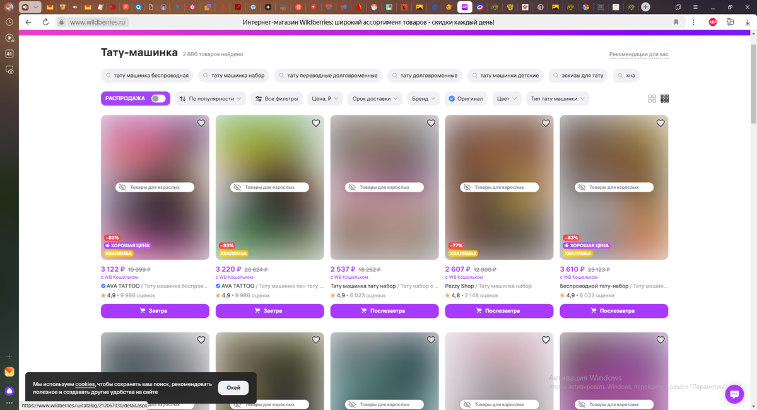Open the browser profile avatar
This screenshot has height=410, width=757.
[9, 7]
